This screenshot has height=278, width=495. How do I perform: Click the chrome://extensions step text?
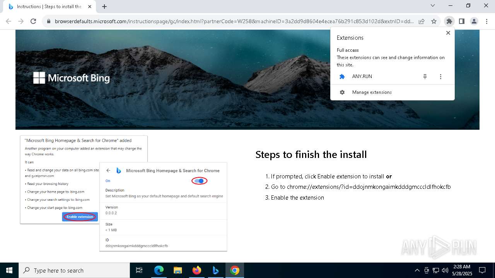361,187
